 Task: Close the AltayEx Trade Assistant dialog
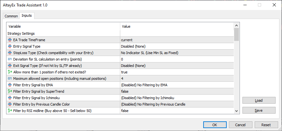pos(274,5)
